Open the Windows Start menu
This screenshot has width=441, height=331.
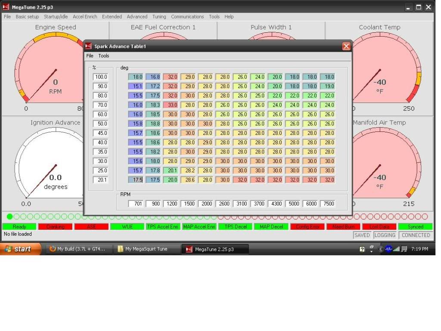(x=21, y=249)
